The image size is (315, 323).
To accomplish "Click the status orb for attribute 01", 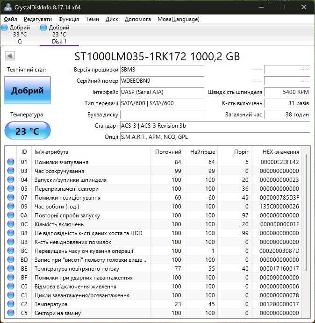I will click(11, 162).
